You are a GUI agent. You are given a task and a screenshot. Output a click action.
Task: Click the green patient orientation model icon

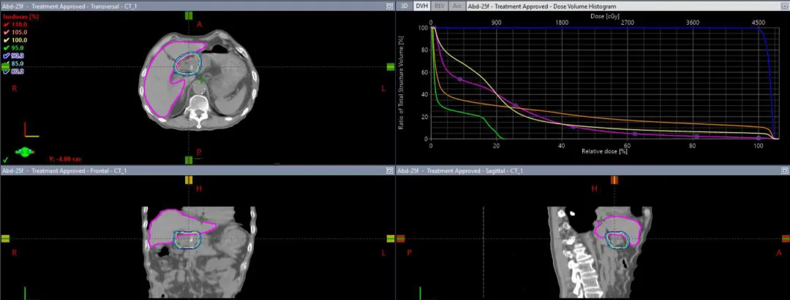[x=25, y=151]
